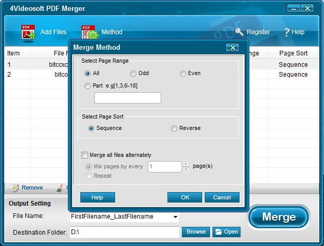Click the Help label in the toolbar
This screenshot has height=246, width=324.
pyautogui.click(x=298, y=32)
